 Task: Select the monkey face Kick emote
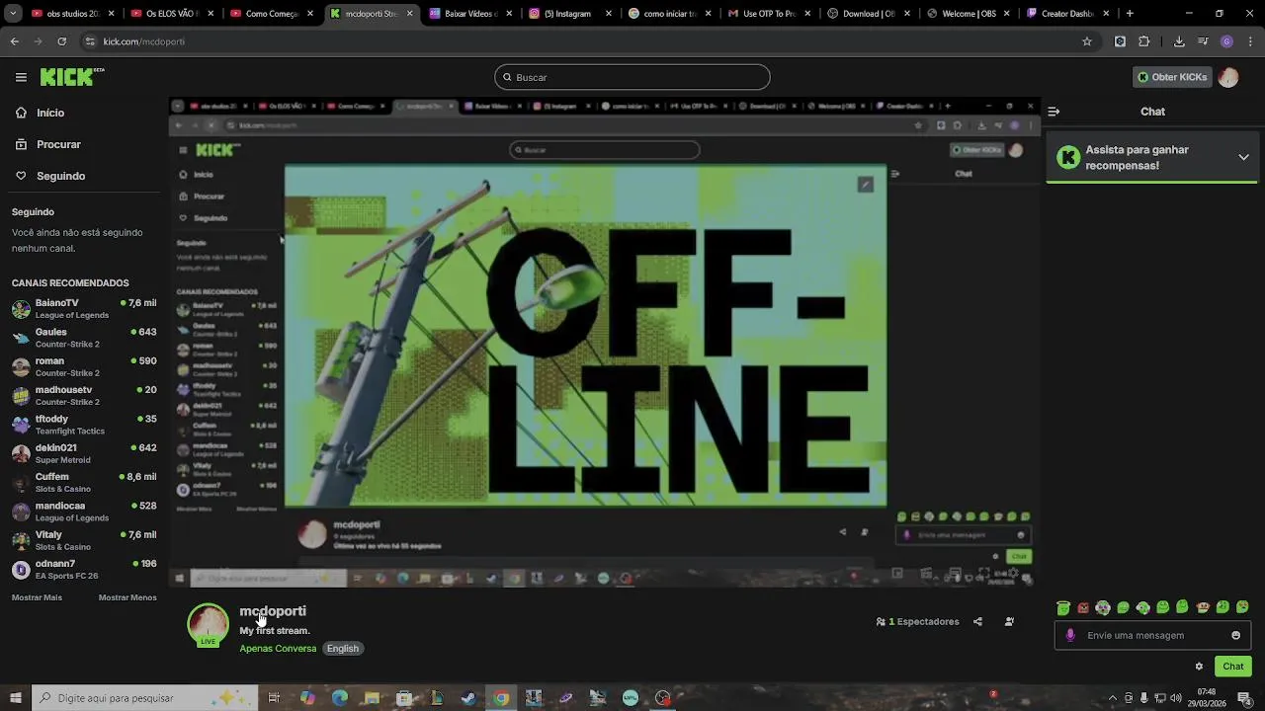point(1203,607)
